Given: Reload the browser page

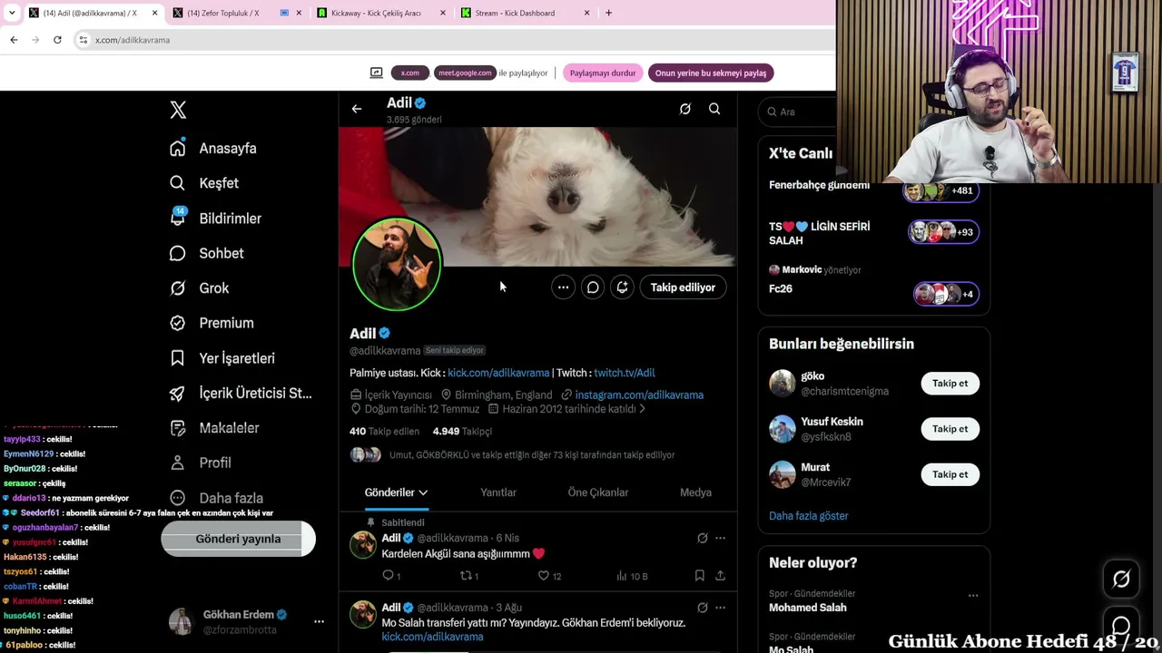Looking at the screenshot, I should tap(57, 40).
